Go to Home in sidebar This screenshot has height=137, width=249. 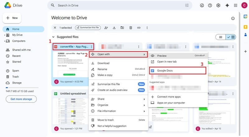coord(23,29)
